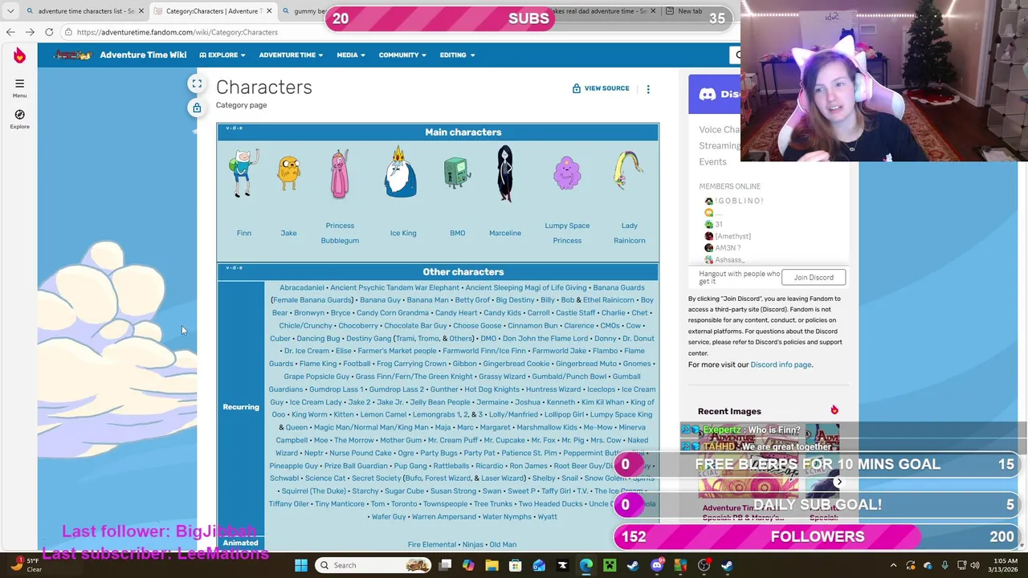Open the Banana Guards link
1028x578 pixels.
(618, 287)
